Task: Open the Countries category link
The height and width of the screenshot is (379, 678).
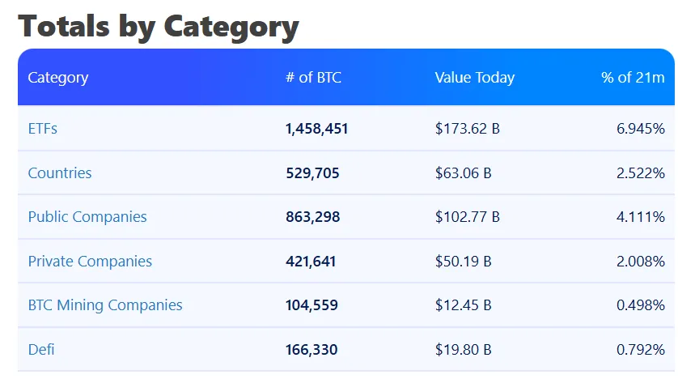Action: (60, 172)
